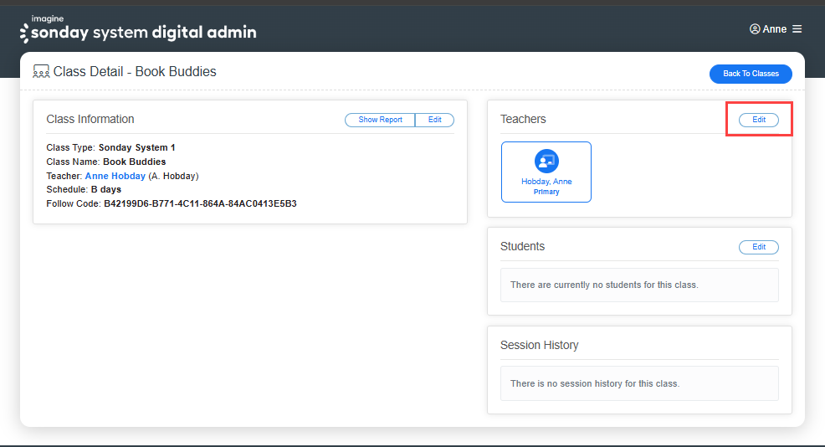Image resolution: width=825 pixels, height=447 pixels.
Task: Click the class icon before Class Detail title
Action: [x=41, y=72]
